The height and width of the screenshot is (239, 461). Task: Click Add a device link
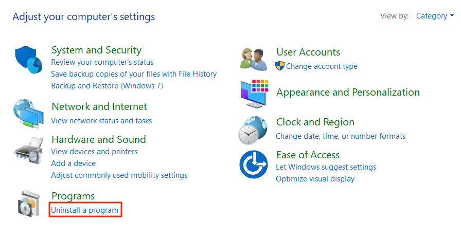pos(73,163)
